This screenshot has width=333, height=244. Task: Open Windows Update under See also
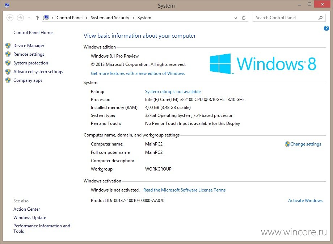point(30,218)
